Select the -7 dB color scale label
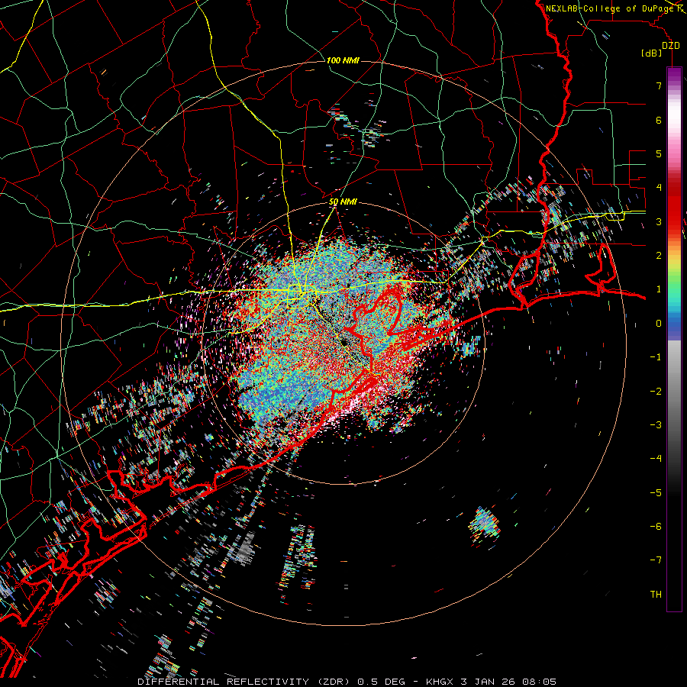The height and width of the screenshot is (687, 687). point(656,560)
